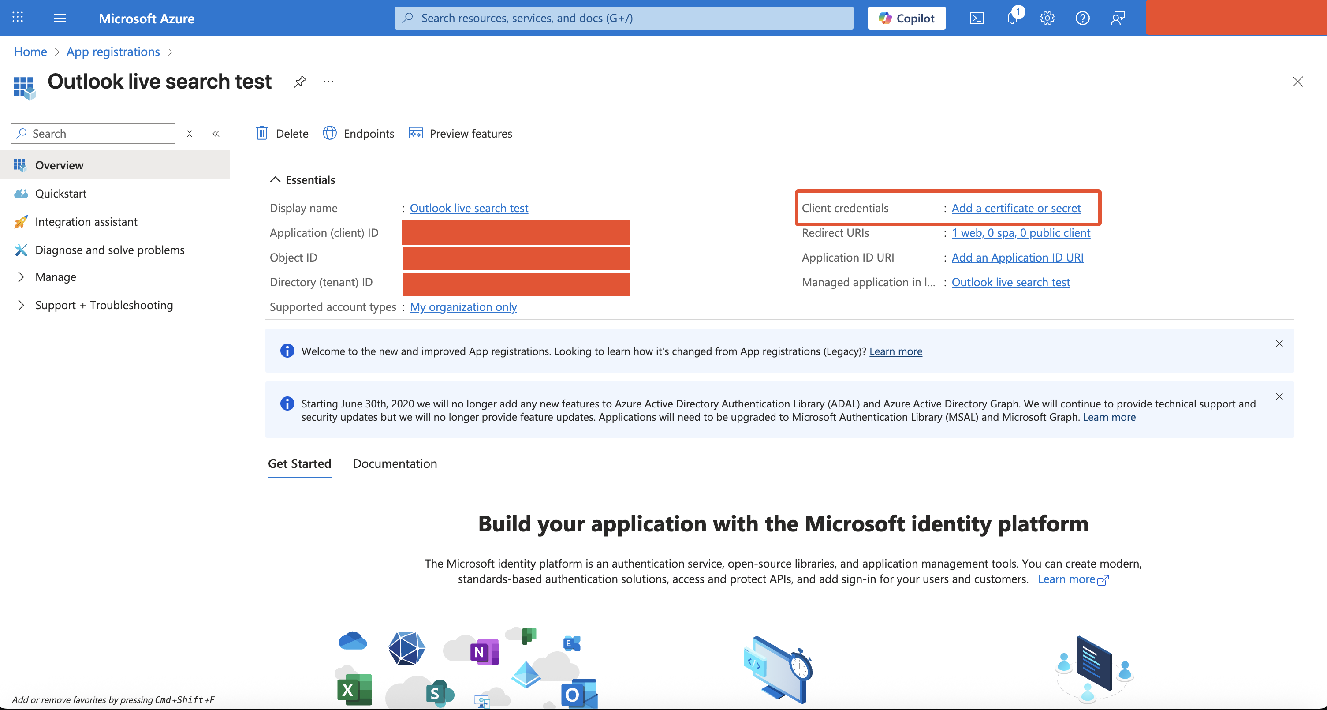1327x710 pixels.
Task: Open portal settings gear icon
Action: point(1047,19)
